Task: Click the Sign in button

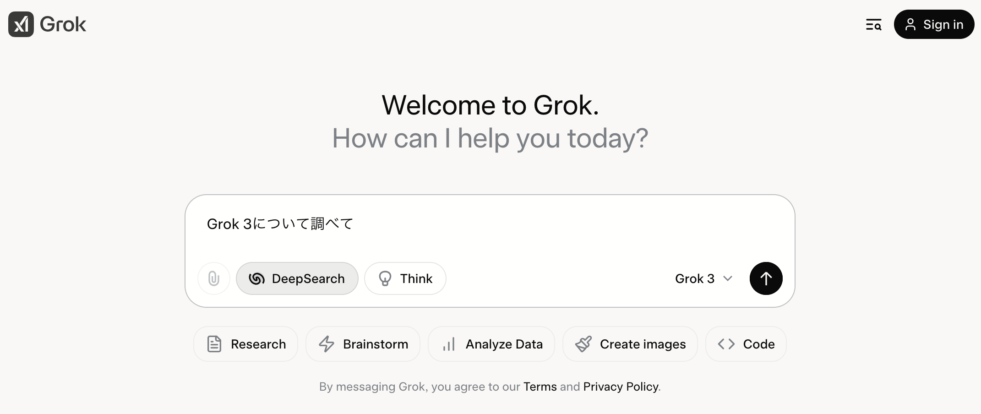Action: pos(934,24)
